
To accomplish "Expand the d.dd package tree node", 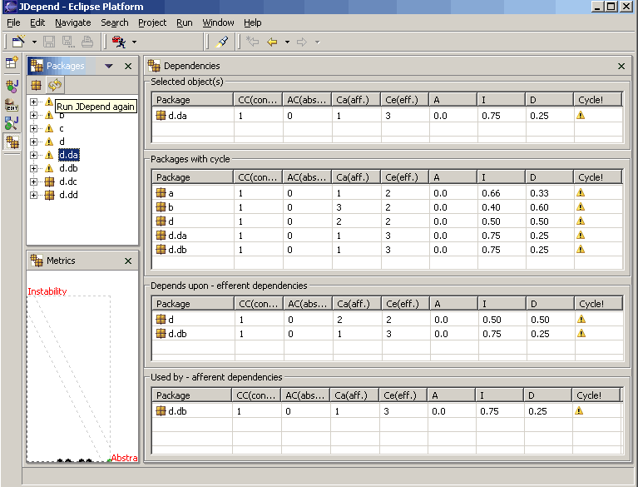I will [34, 195].
